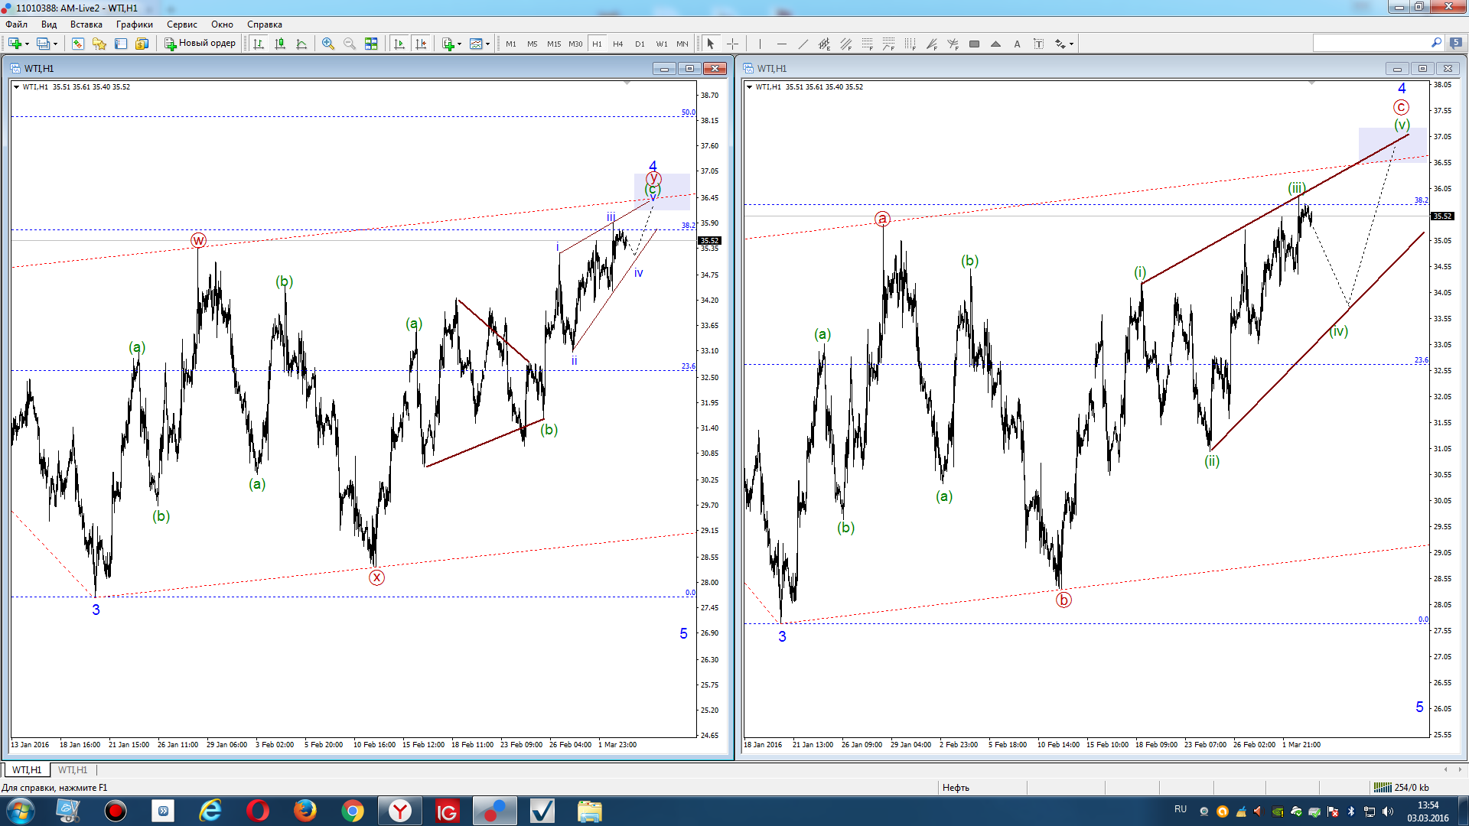Select candlestick chart display mode
Viewport: 1469px width, 826px height.
point(280,44)
